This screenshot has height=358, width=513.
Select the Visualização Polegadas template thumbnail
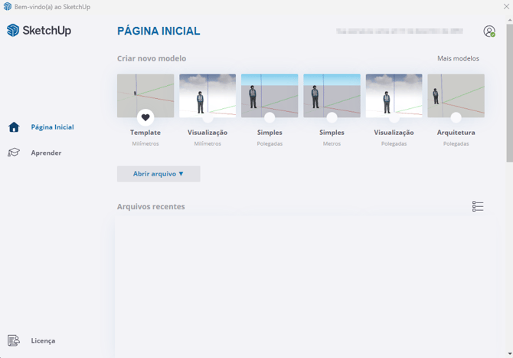pyautogui.click(x=394, y=94)
